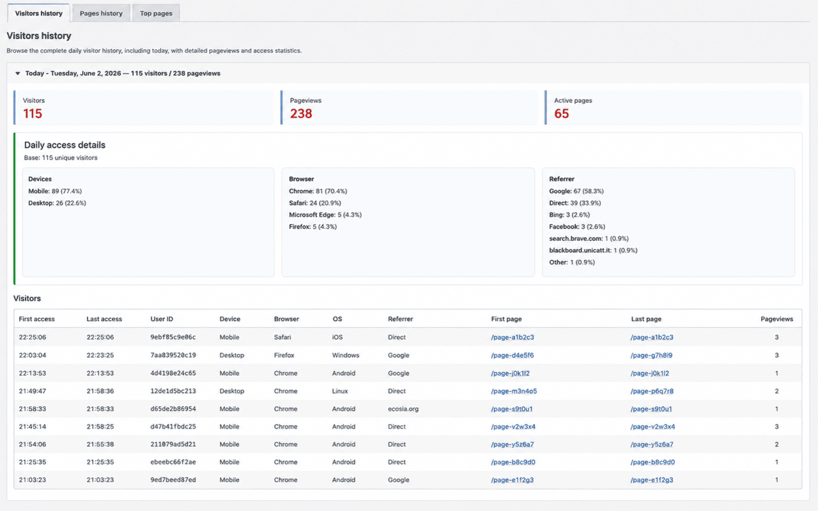Open First page link /page-s9t0u1
The width and height of the screenshot is (818, 511).
click(x=511, y=409)
